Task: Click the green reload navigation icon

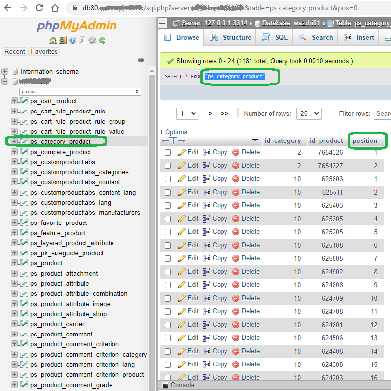Action: click(x=102, y=40)
